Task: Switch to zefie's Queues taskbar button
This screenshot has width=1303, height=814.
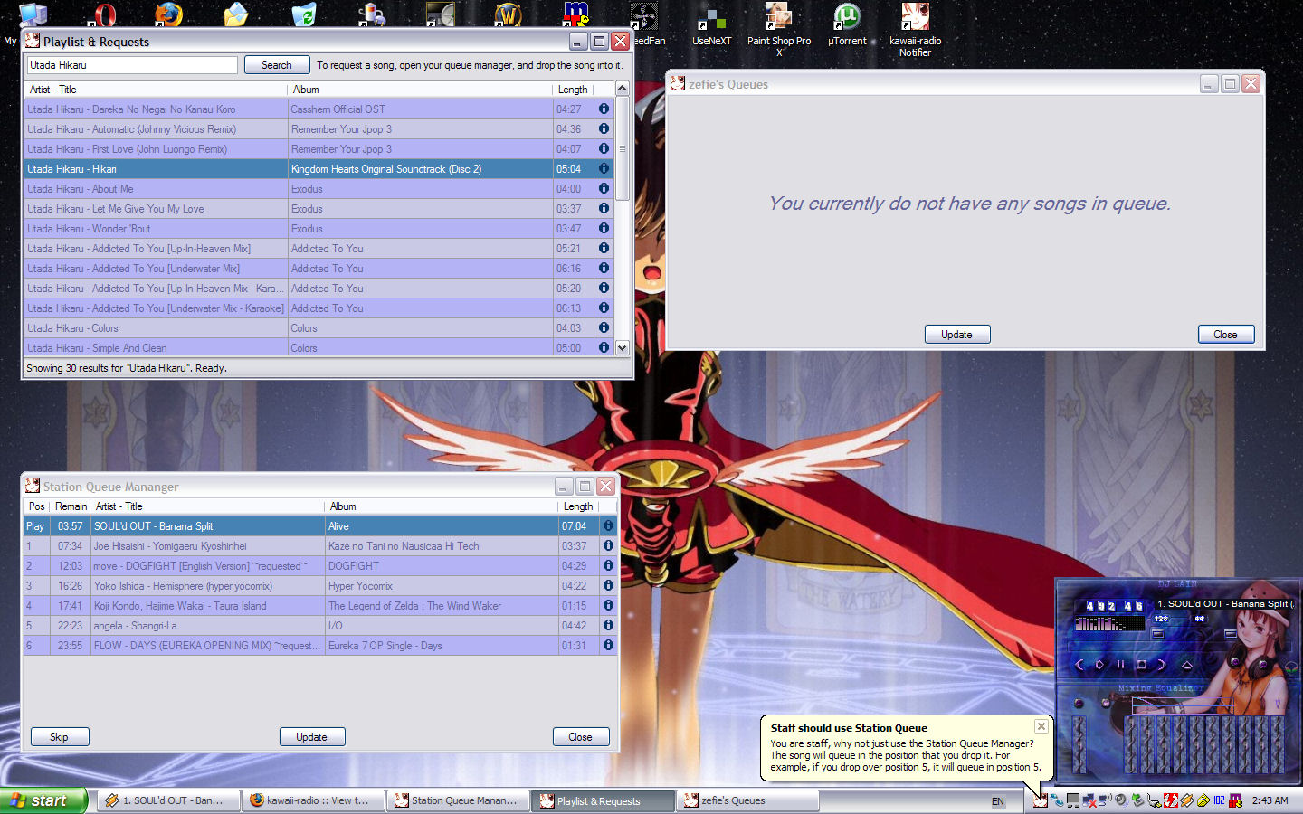Action: click(747, 800)
